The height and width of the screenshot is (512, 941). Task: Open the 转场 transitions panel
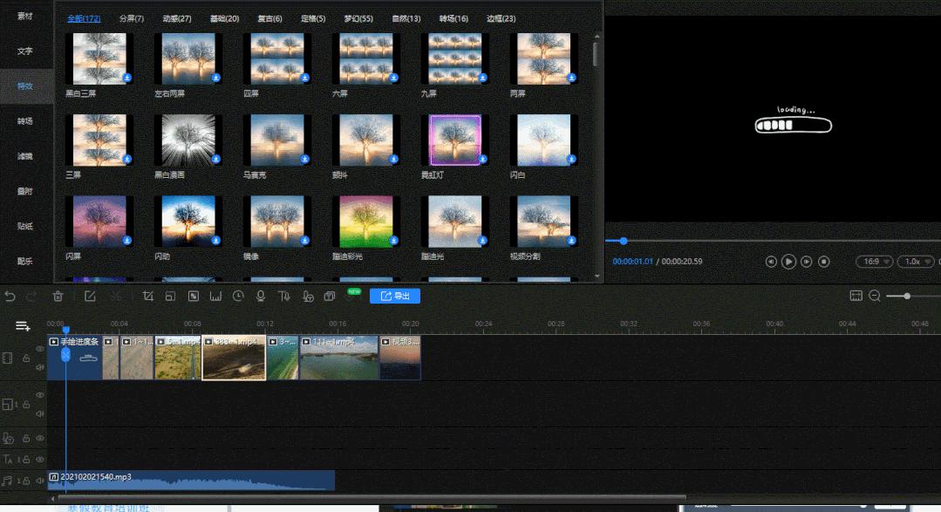24,120
